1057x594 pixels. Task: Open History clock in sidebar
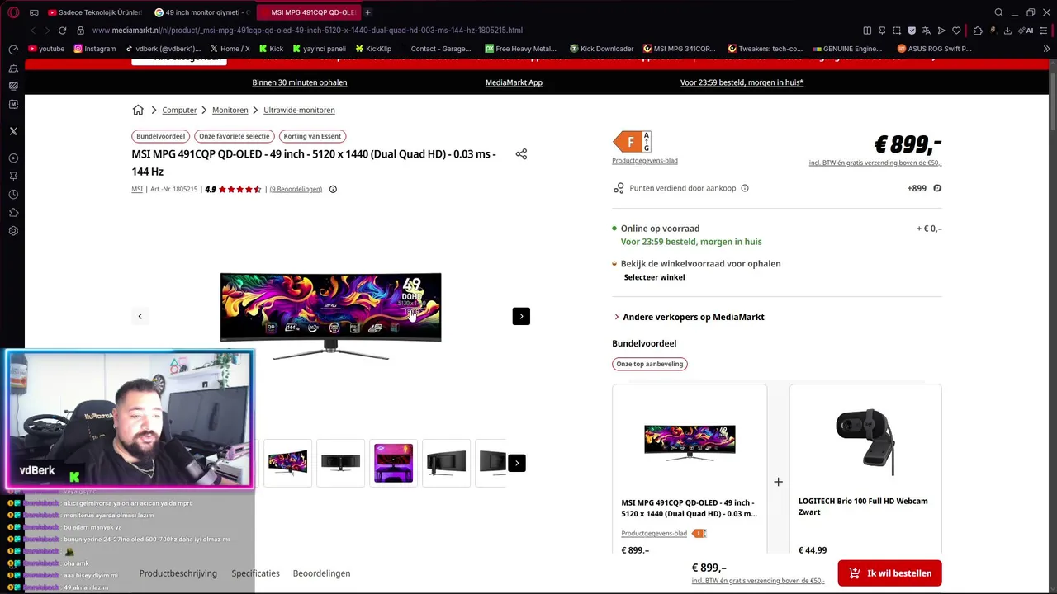click(13, 195)
